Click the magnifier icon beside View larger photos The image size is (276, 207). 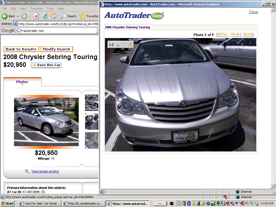coord(27,171)
